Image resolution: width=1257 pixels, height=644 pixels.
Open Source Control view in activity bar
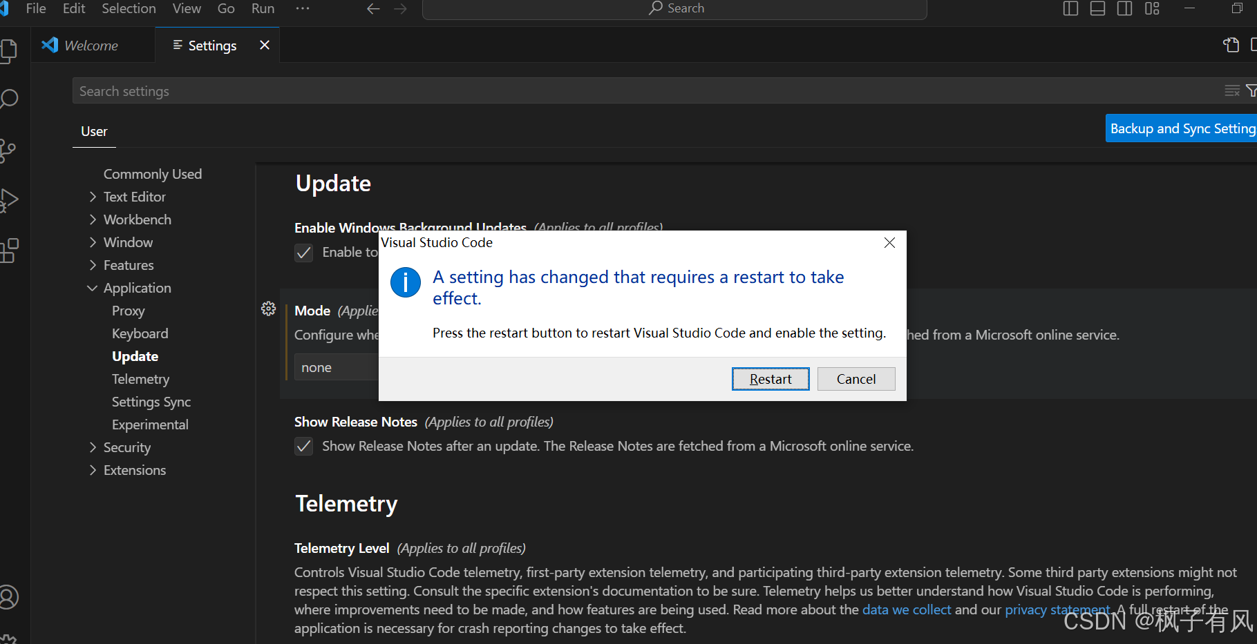[7, 150]
